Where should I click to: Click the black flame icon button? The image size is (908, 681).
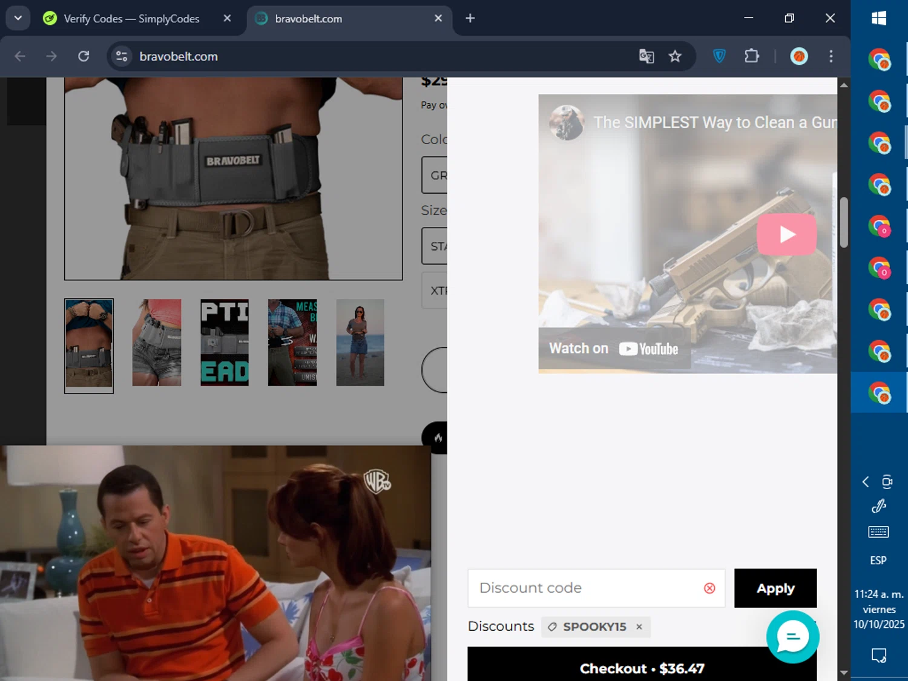436,438
